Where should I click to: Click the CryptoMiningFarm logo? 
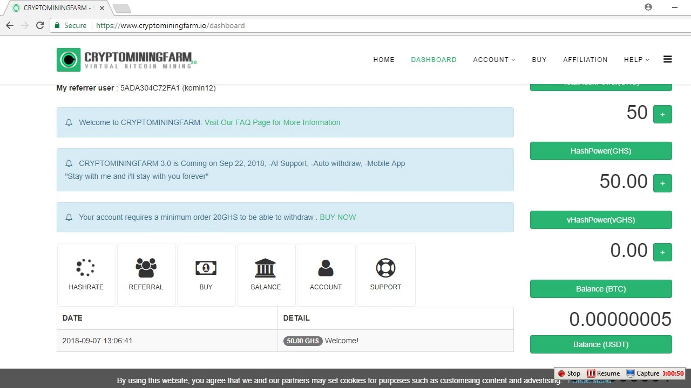[x=126, y=60]
